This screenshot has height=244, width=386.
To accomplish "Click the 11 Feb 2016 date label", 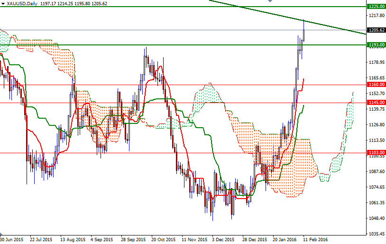I will (x=315, y=240).
